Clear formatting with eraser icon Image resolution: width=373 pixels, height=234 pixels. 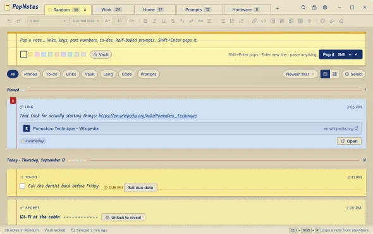click(x=341, y=21)
